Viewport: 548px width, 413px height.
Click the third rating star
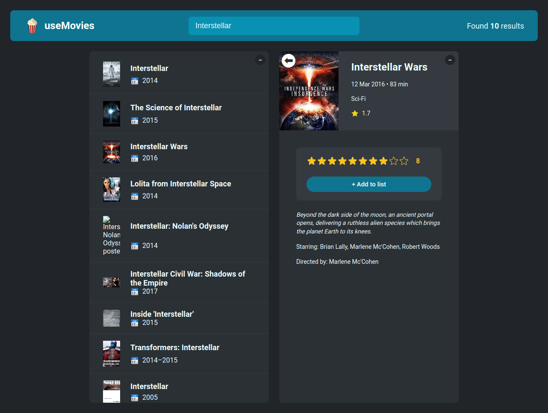coord(332,161)
